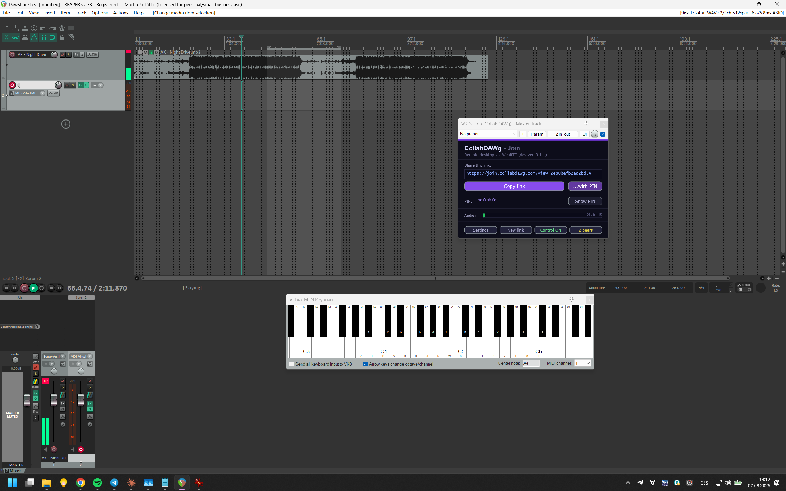
Task: Click Copy link in CollabDAWg plugin
Action: point(514,186)
